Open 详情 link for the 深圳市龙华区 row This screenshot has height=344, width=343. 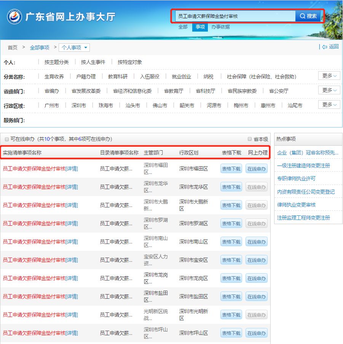(x=72, y=187)
